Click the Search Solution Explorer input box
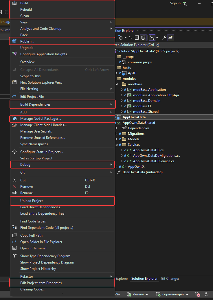 (x=162, y=45)
